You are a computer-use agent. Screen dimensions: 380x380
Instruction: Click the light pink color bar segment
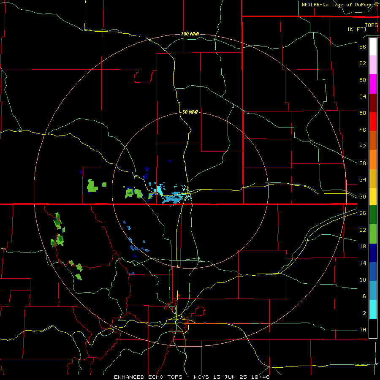373,65
